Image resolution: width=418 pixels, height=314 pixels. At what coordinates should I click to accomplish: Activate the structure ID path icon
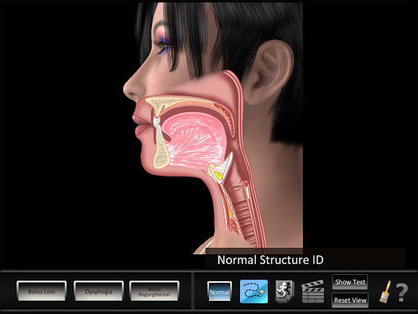254,291
